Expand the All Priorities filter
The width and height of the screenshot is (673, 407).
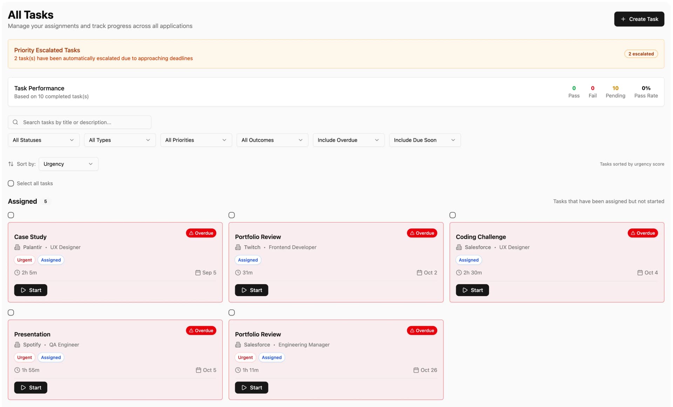click(x=196, y=140)
